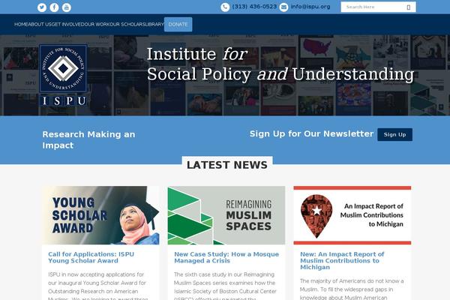Open the LIBRARY menu item
This screenshot has width=450, height=300.
[153, 25]
